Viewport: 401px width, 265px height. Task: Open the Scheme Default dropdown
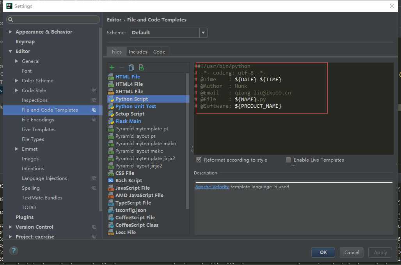point(203,33)
